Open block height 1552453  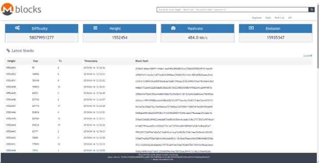[11, 68]
